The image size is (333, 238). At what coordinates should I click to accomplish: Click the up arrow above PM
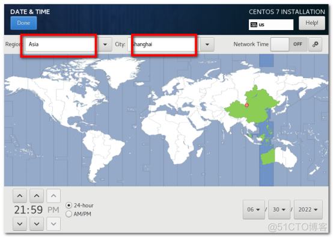click(x=53, y=196)
